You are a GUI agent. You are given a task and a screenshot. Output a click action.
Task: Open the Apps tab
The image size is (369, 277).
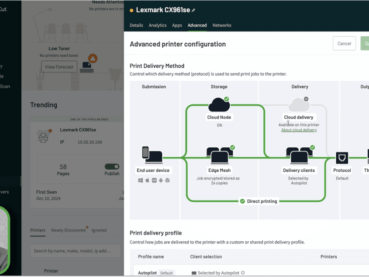(x=177, y=25)
